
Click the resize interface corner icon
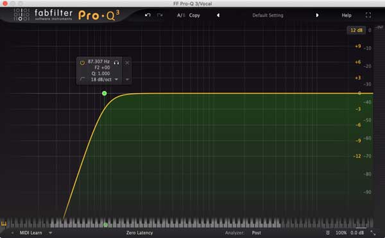click(x=373, y=233)
